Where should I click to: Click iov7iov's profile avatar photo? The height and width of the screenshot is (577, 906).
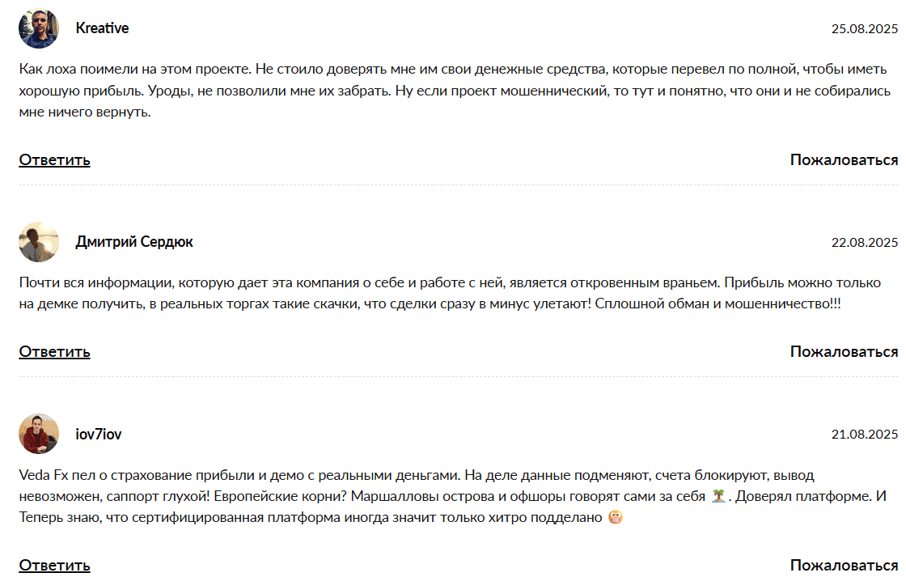pos(39,435)
